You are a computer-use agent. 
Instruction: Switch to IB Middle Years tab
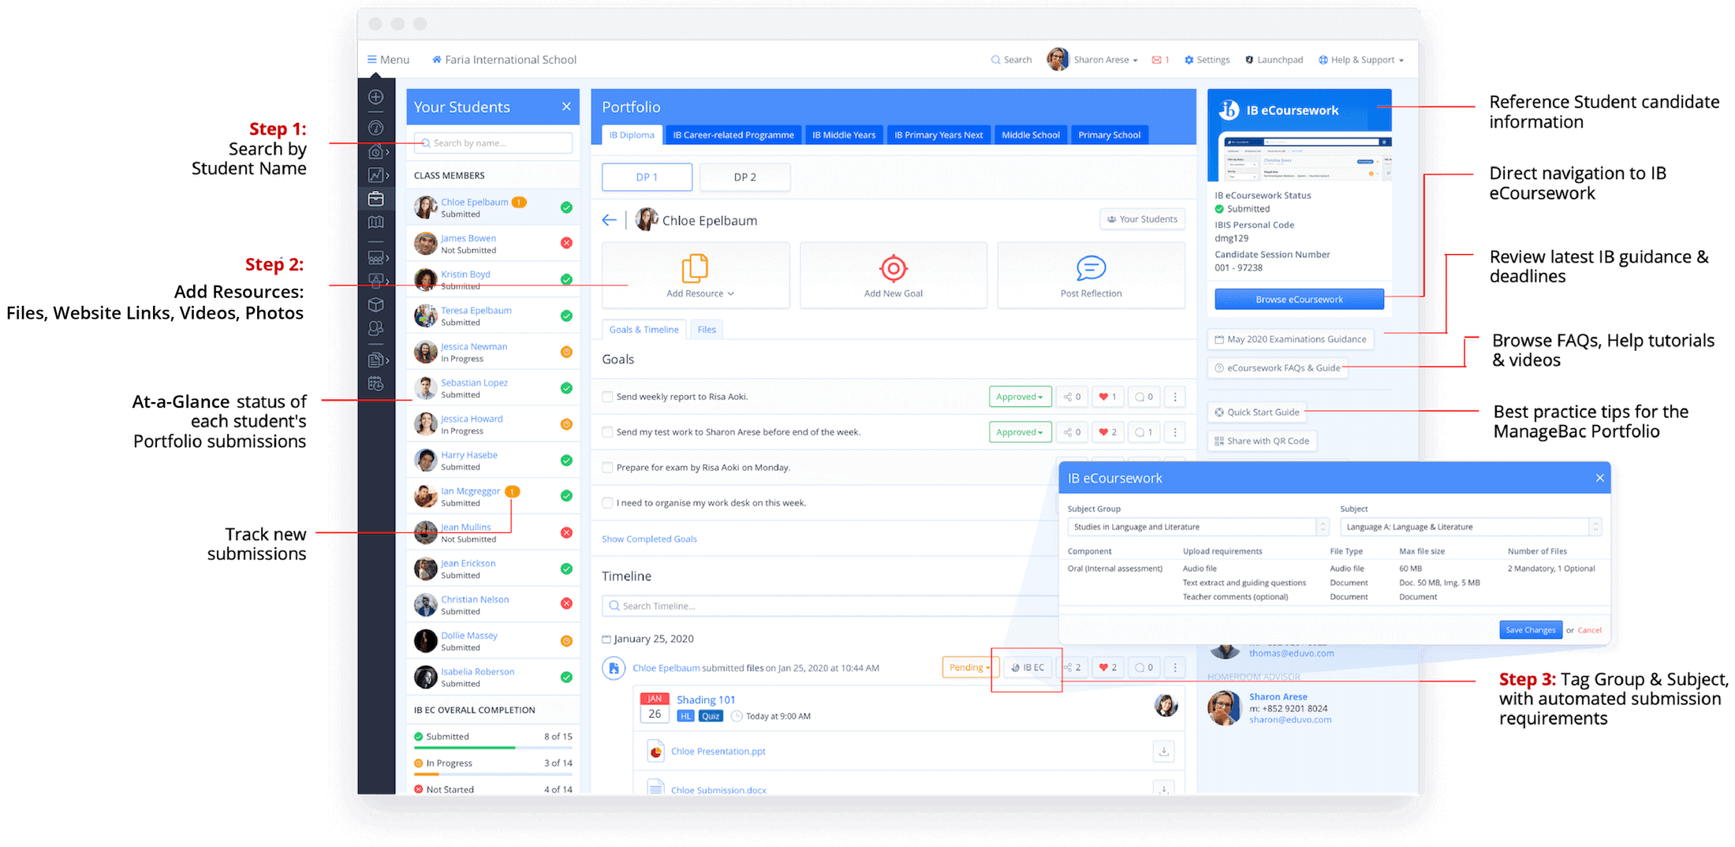(844, 135)
